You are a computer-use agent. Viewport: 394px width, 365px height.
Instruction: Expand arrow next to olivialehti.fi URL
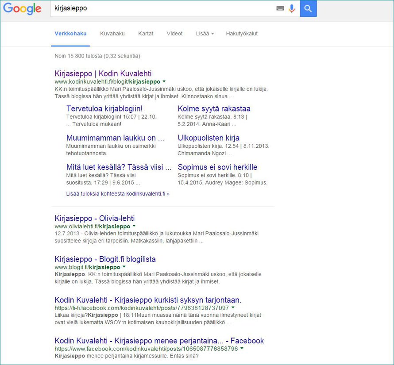(x=134, y=226)
